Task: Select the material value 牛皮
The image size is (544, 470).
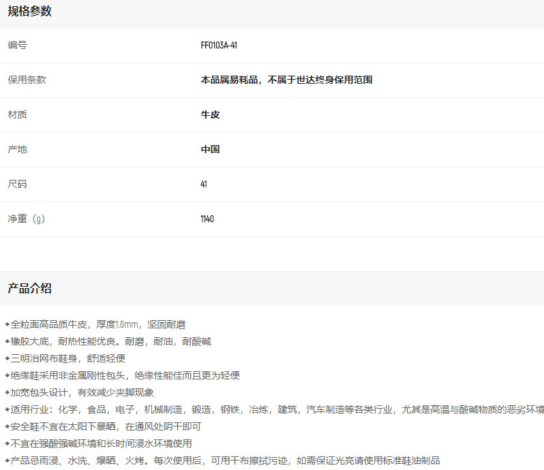Action: click(x=210, y=114)
